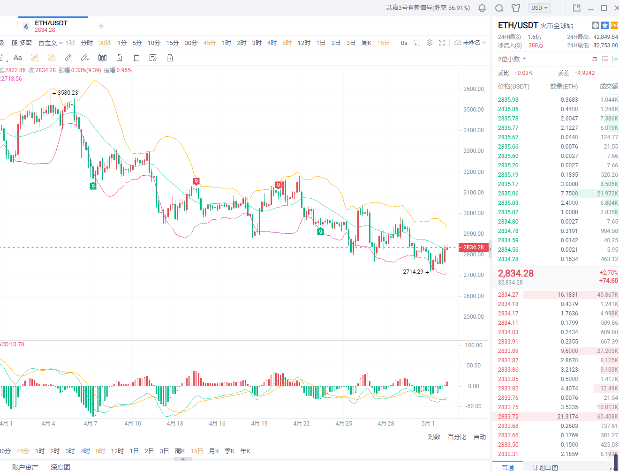Select 月K in the bottom interval bar
The width and height of the screenshot is (619, 471).
coord(214,451)
